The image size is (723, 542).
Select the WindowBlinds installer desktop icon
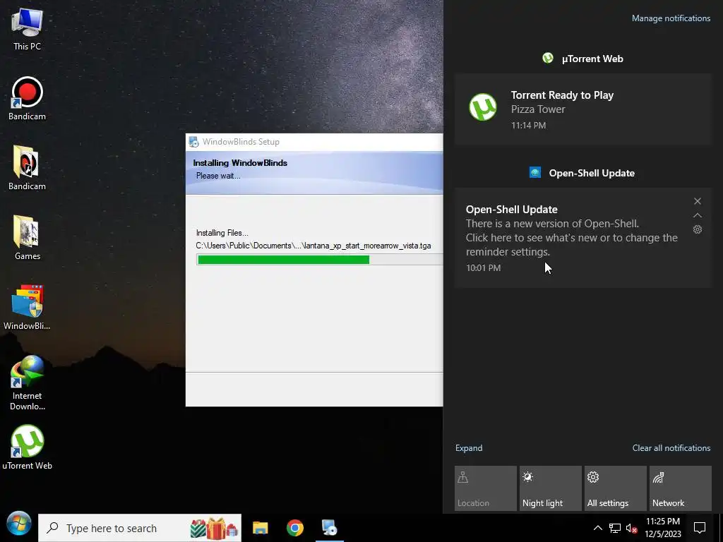point(27,308)
